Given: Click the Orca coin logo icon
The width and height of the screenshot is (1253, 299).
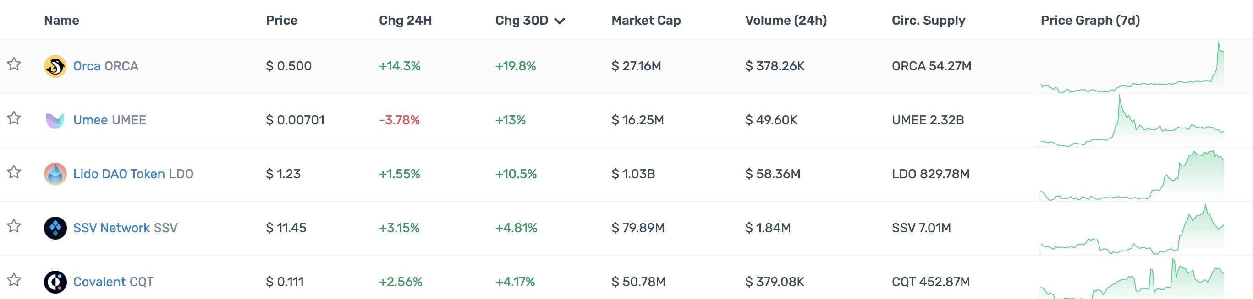Looking at the screenshot, I should [55, 66].
